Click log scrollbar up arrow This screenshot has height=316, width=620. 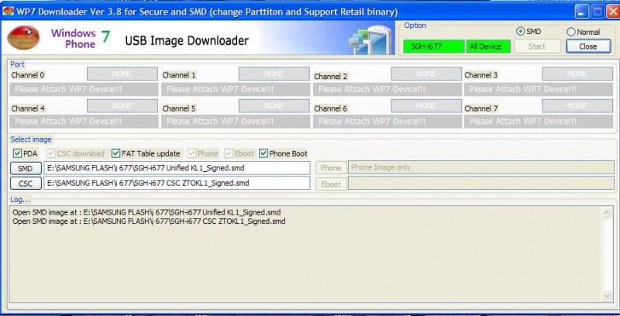(x=607, y=213)
